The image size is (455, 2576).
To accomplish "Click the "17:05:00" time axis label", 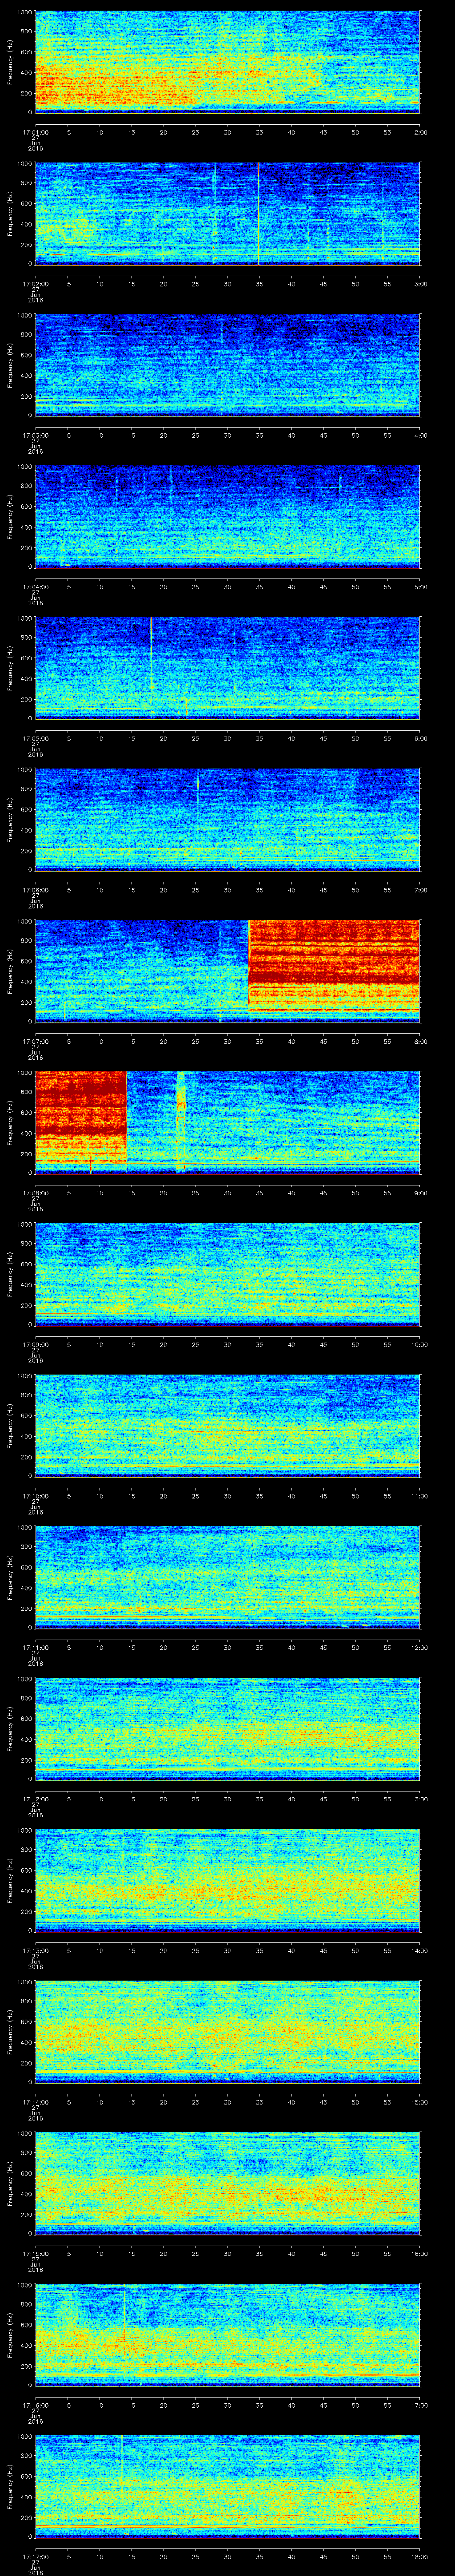I will click(35, 737).
